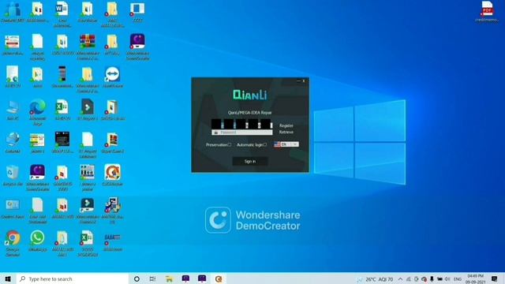The height and width of the screenshot is (284, 505).
Task: Focus the Password input field
Action: click(x=242, y=133)
